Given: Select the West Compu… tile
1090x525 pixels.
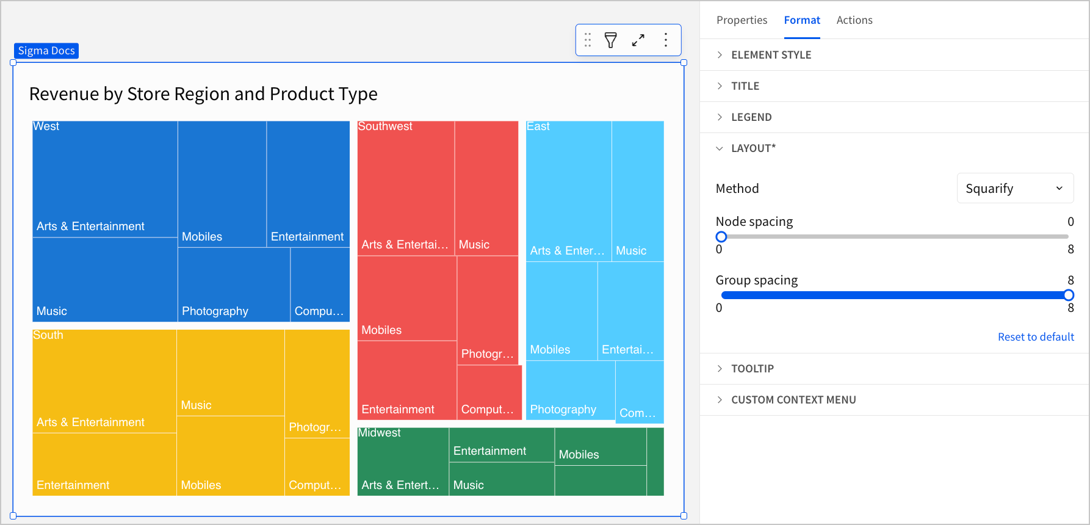Looking at the screenshot, I should pyautogui.click(x=320, y=284).
